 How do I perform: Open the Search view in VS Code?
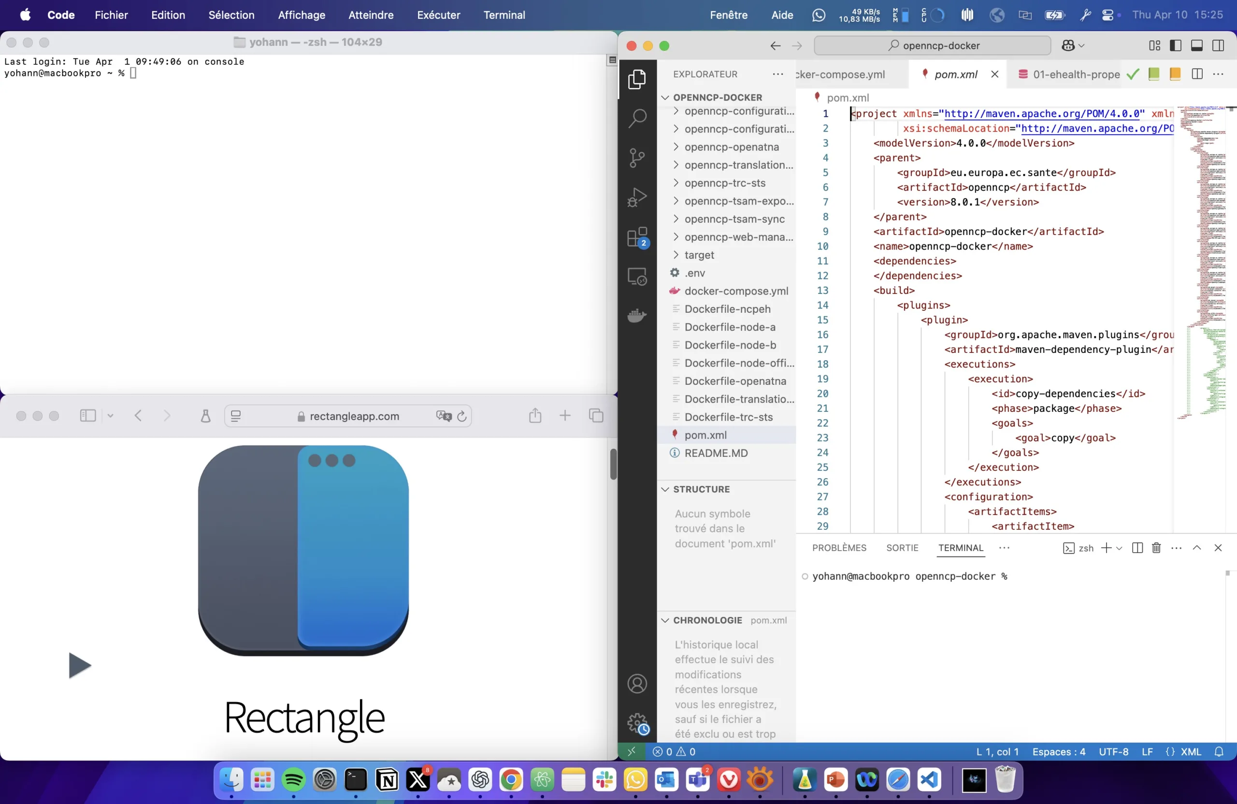coord(637,118)
